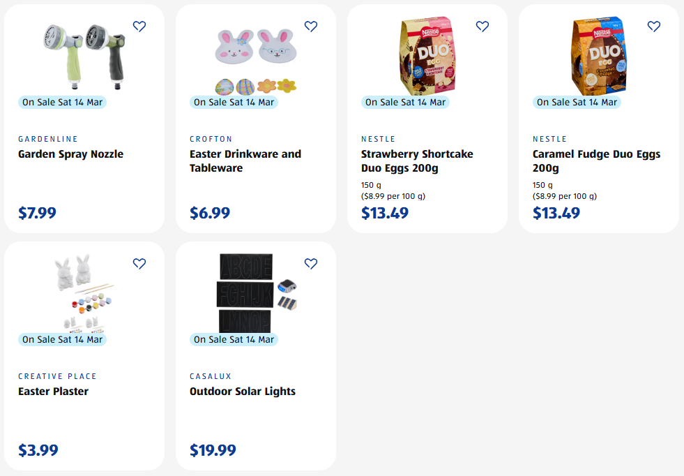Open Strawberry Shortcake Duo Egg box image

coord(427,56)
